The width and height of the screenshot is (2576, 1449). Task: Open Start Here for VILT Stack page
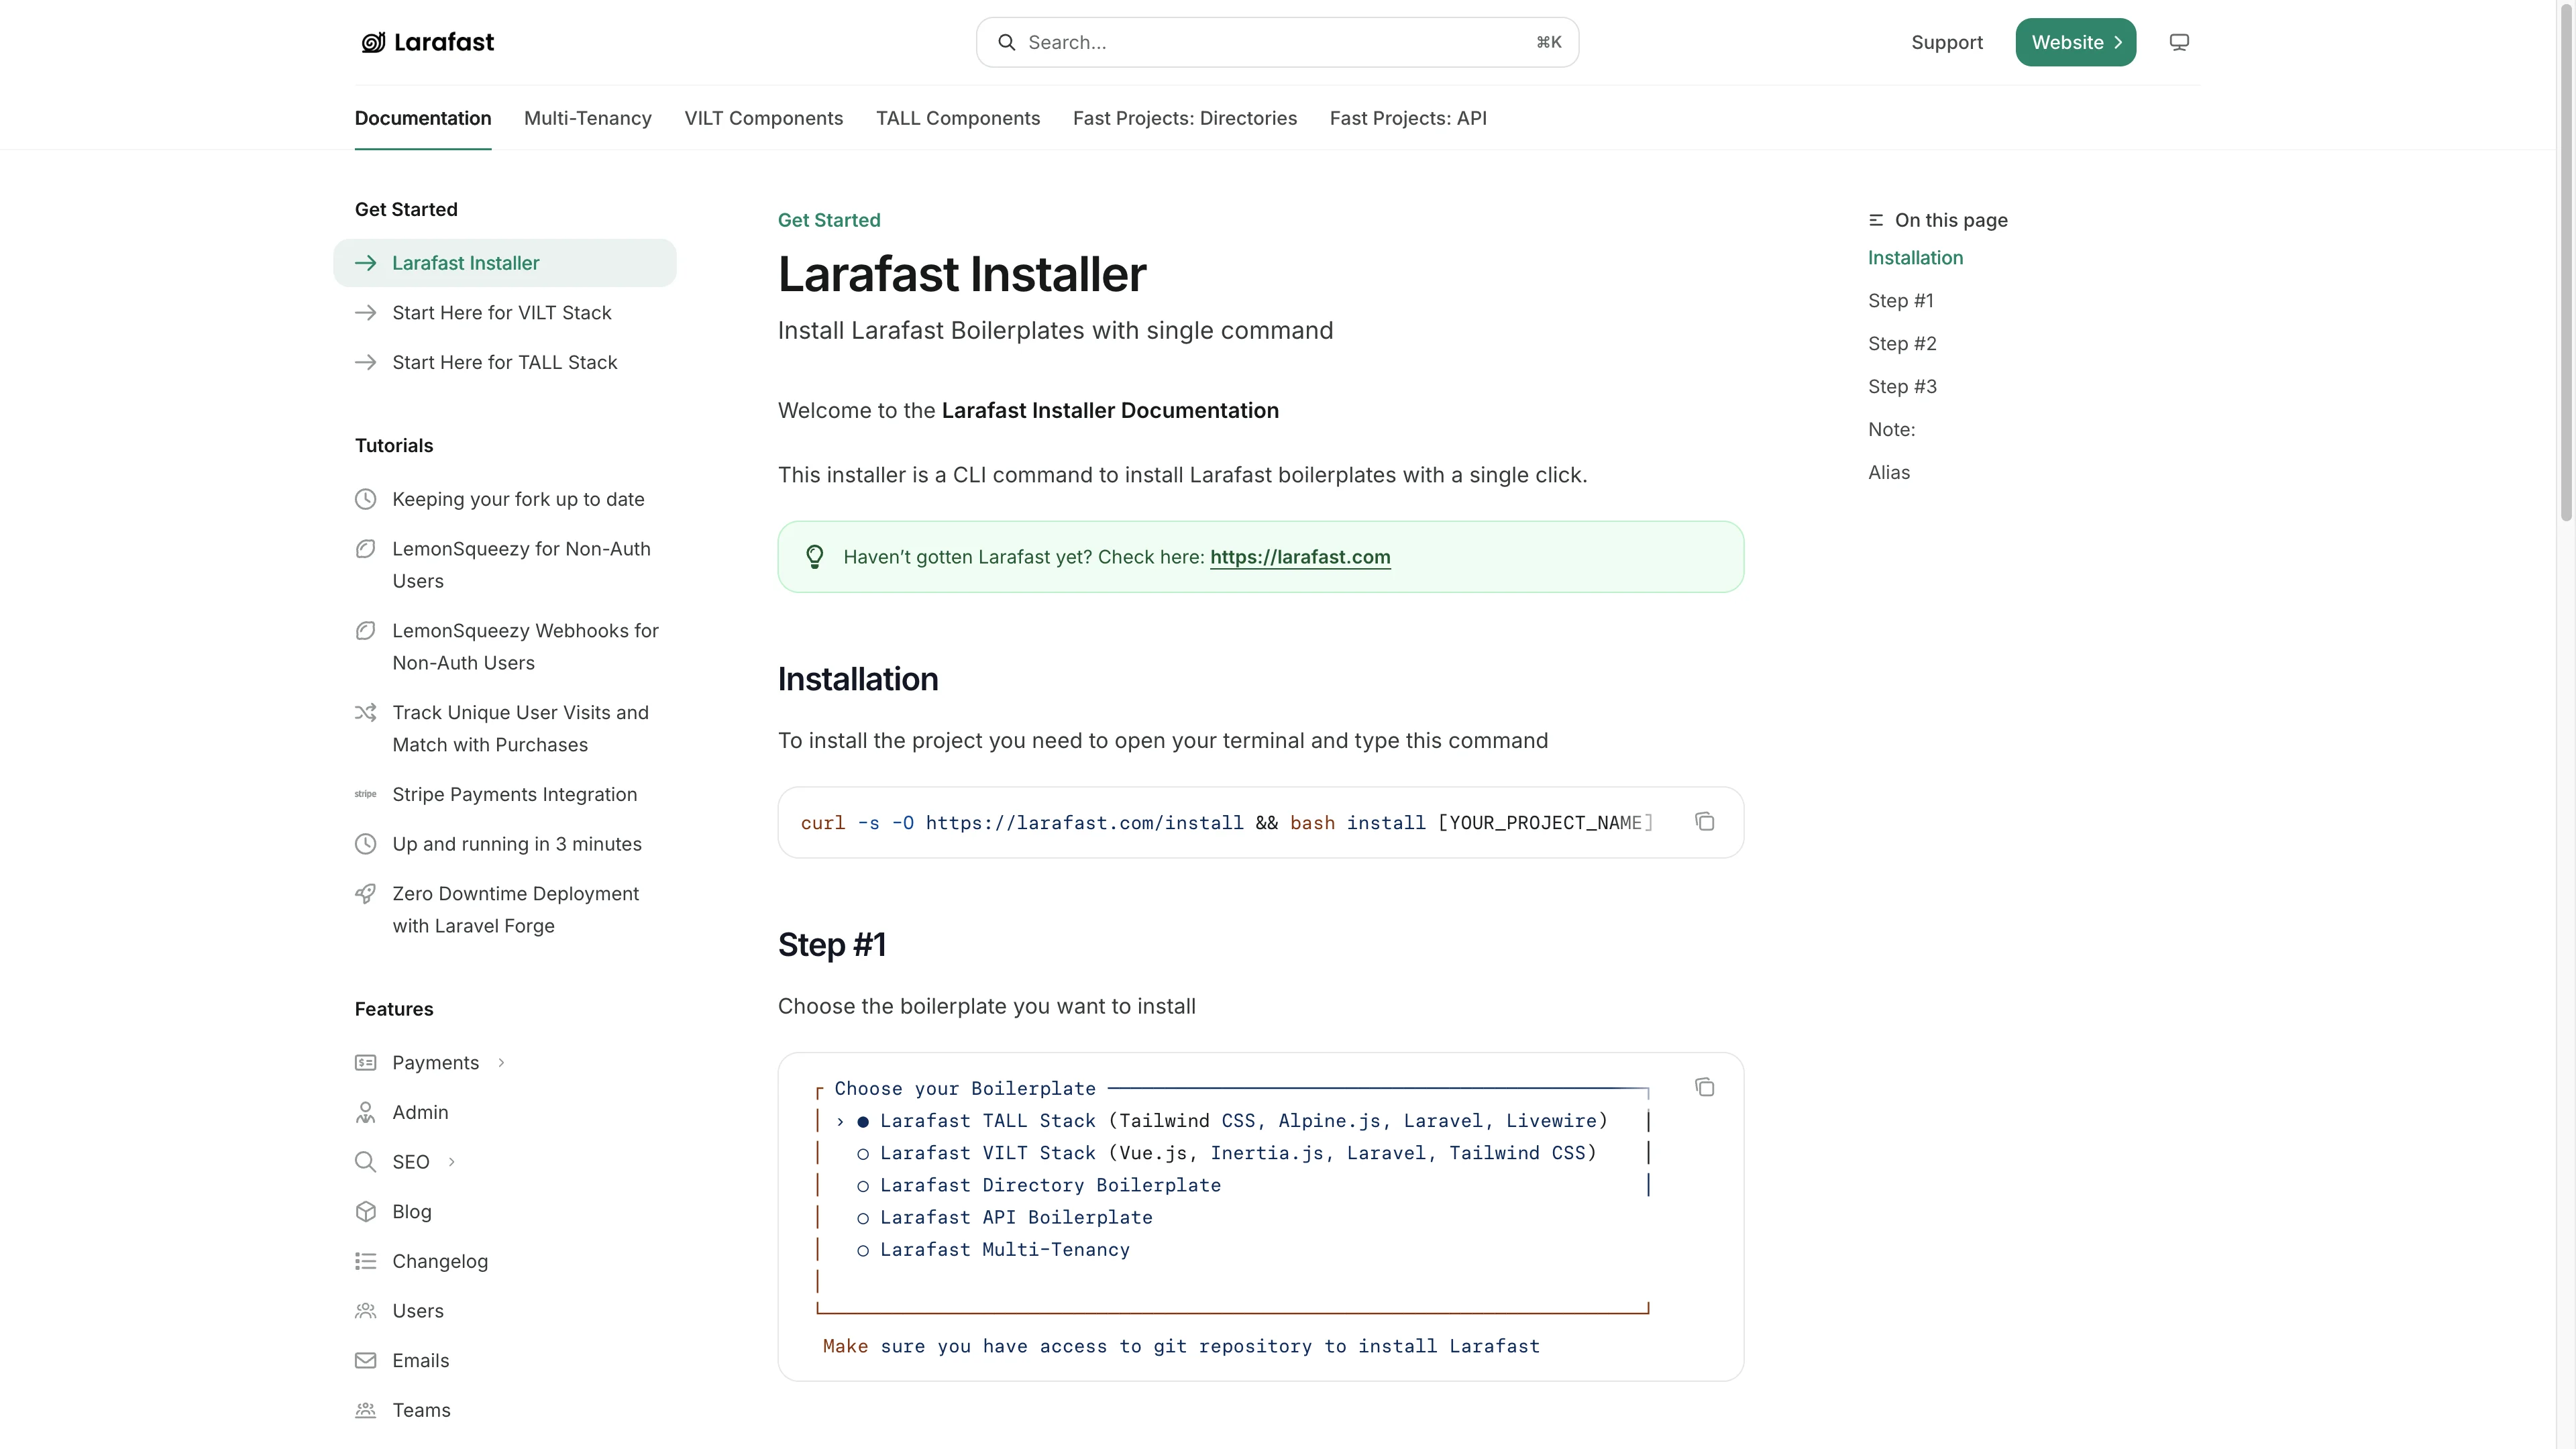pos(502,313)
